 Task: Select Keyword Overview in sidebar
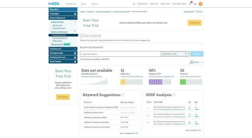coord(63,35)
